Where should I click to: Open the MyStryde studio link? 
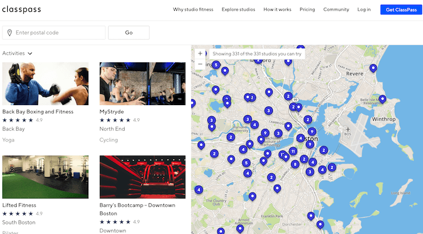tap(112, 112)
